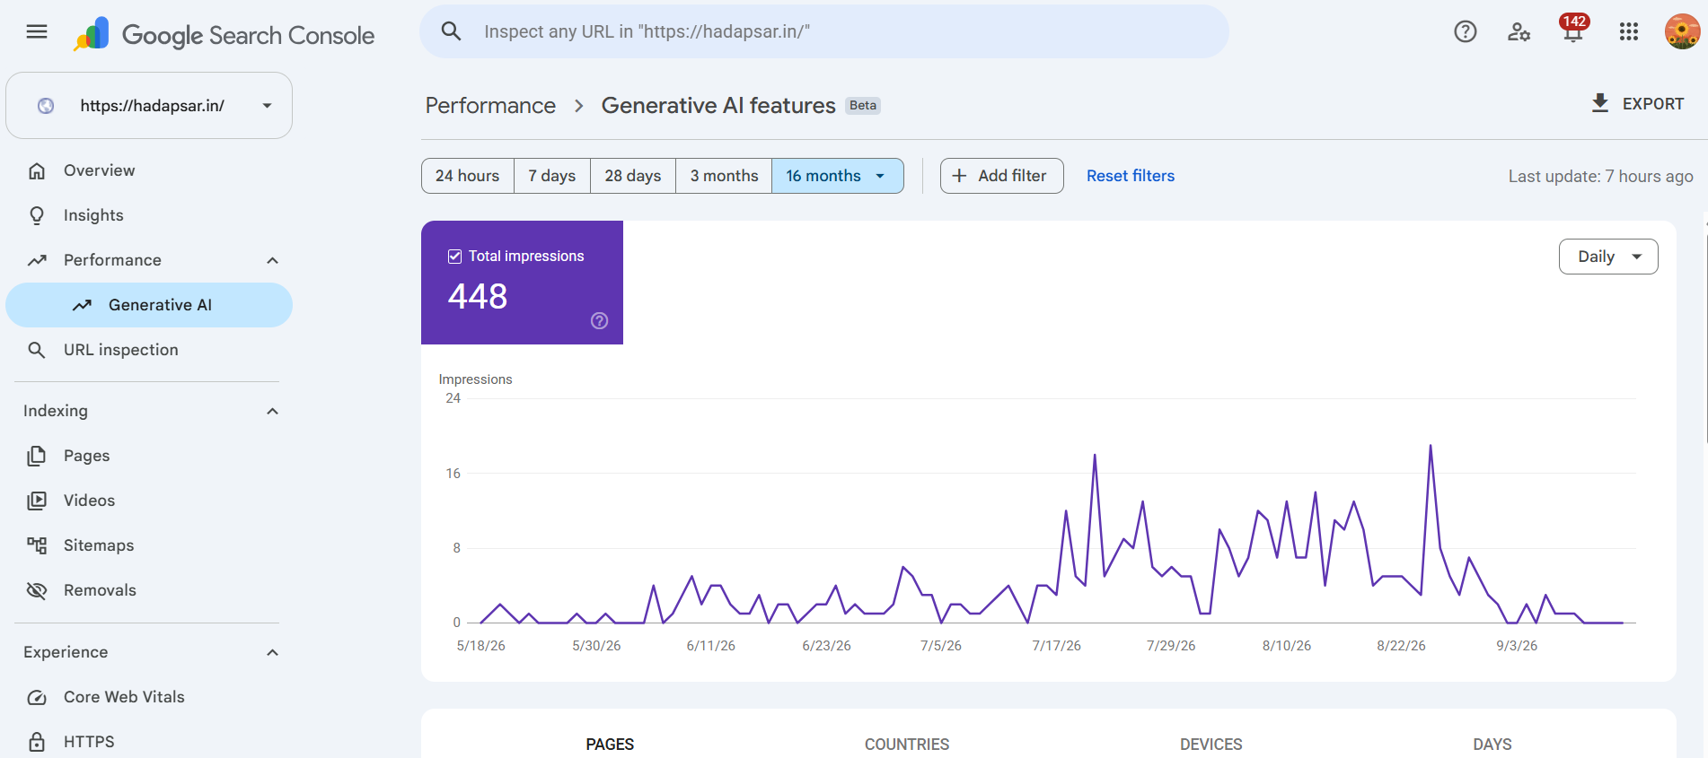The image size is (1708, 758).
Task: Click the Google Search Console logo
Action: [225, 34]
